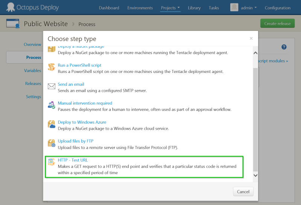Viewport: 301px width, 205px height.
Task: Go to the Dashboard menu item
Action: [109, 8]
